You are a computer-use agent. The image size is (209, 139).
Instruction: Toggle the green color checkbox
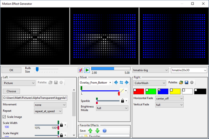(x=147, y=90)
